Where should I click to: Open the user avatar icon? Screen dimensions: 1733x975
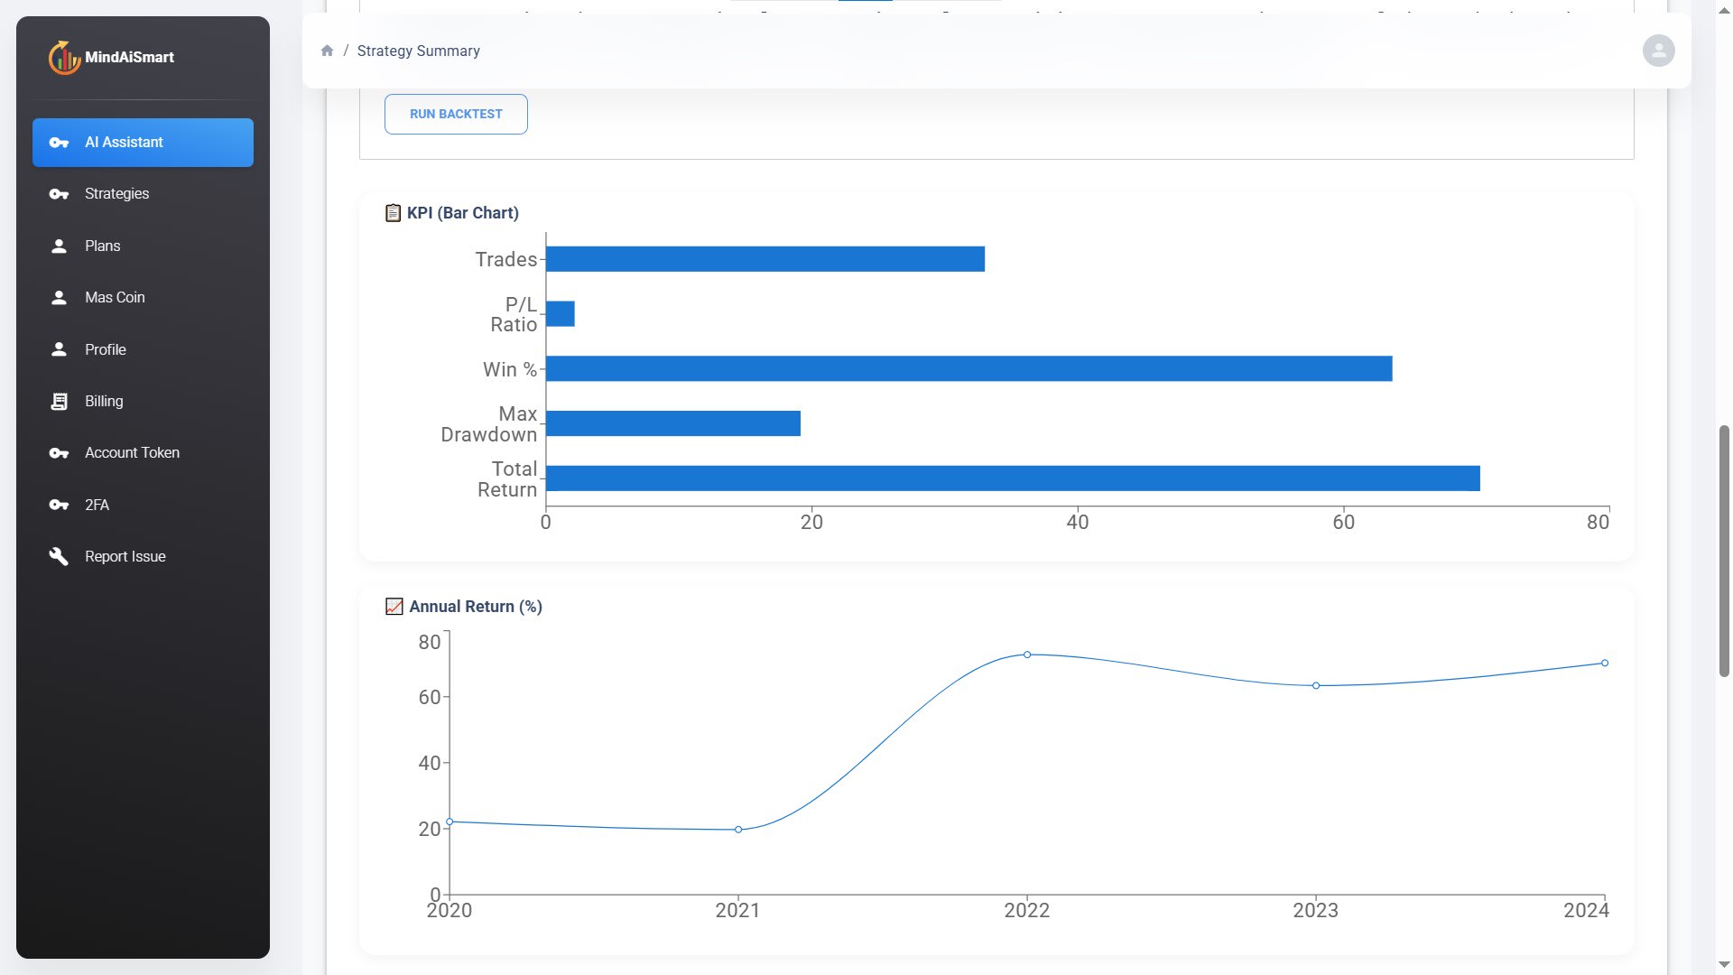pos(1658,51)
